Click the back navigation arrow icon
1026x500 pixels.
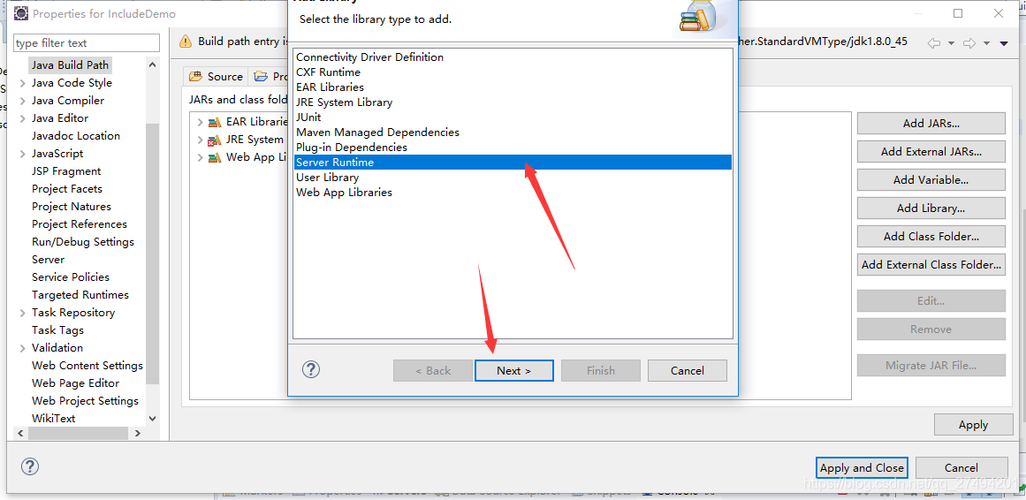pos(934,42)
